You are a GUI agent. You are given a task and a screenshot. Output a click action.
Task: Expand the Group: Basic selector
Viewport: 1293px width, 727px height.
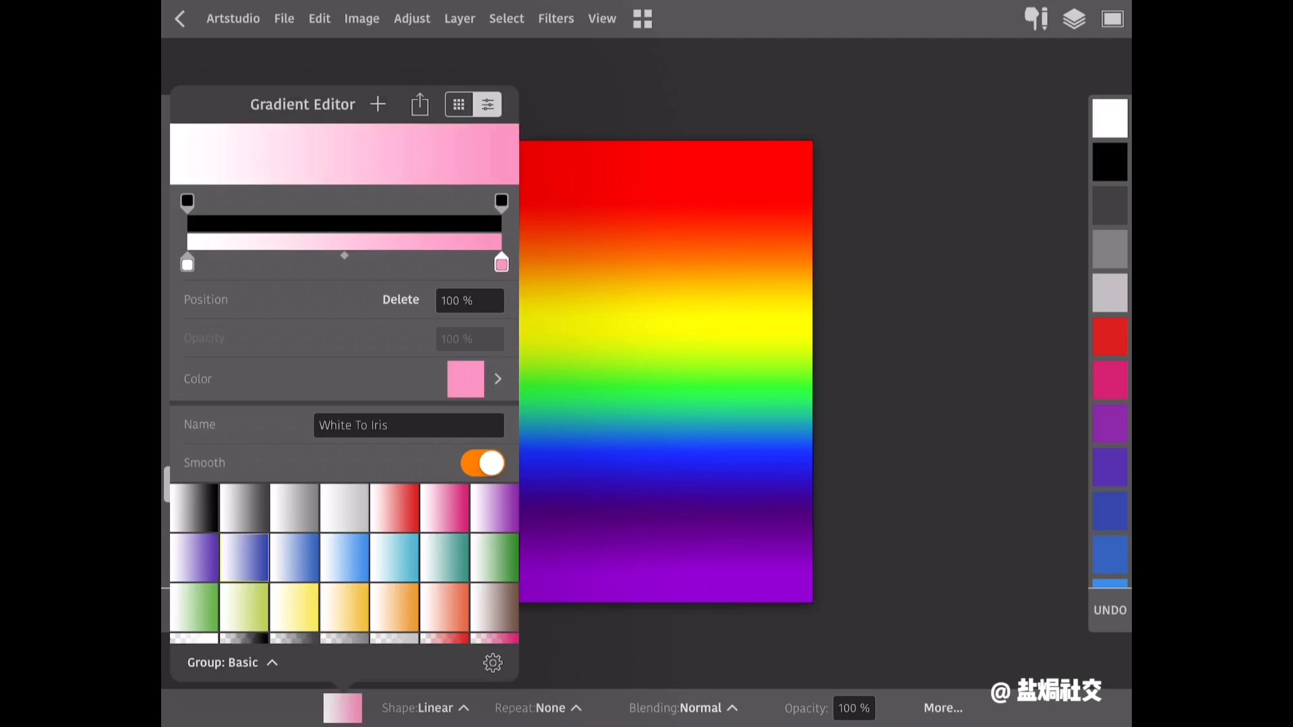(x=233, y=663)
